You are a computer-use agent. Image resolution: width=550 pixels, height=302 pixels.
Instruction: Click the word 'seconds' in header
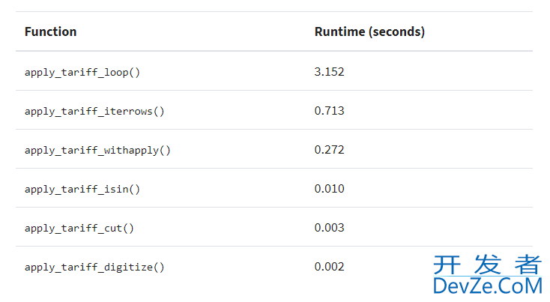coord(396,31)
